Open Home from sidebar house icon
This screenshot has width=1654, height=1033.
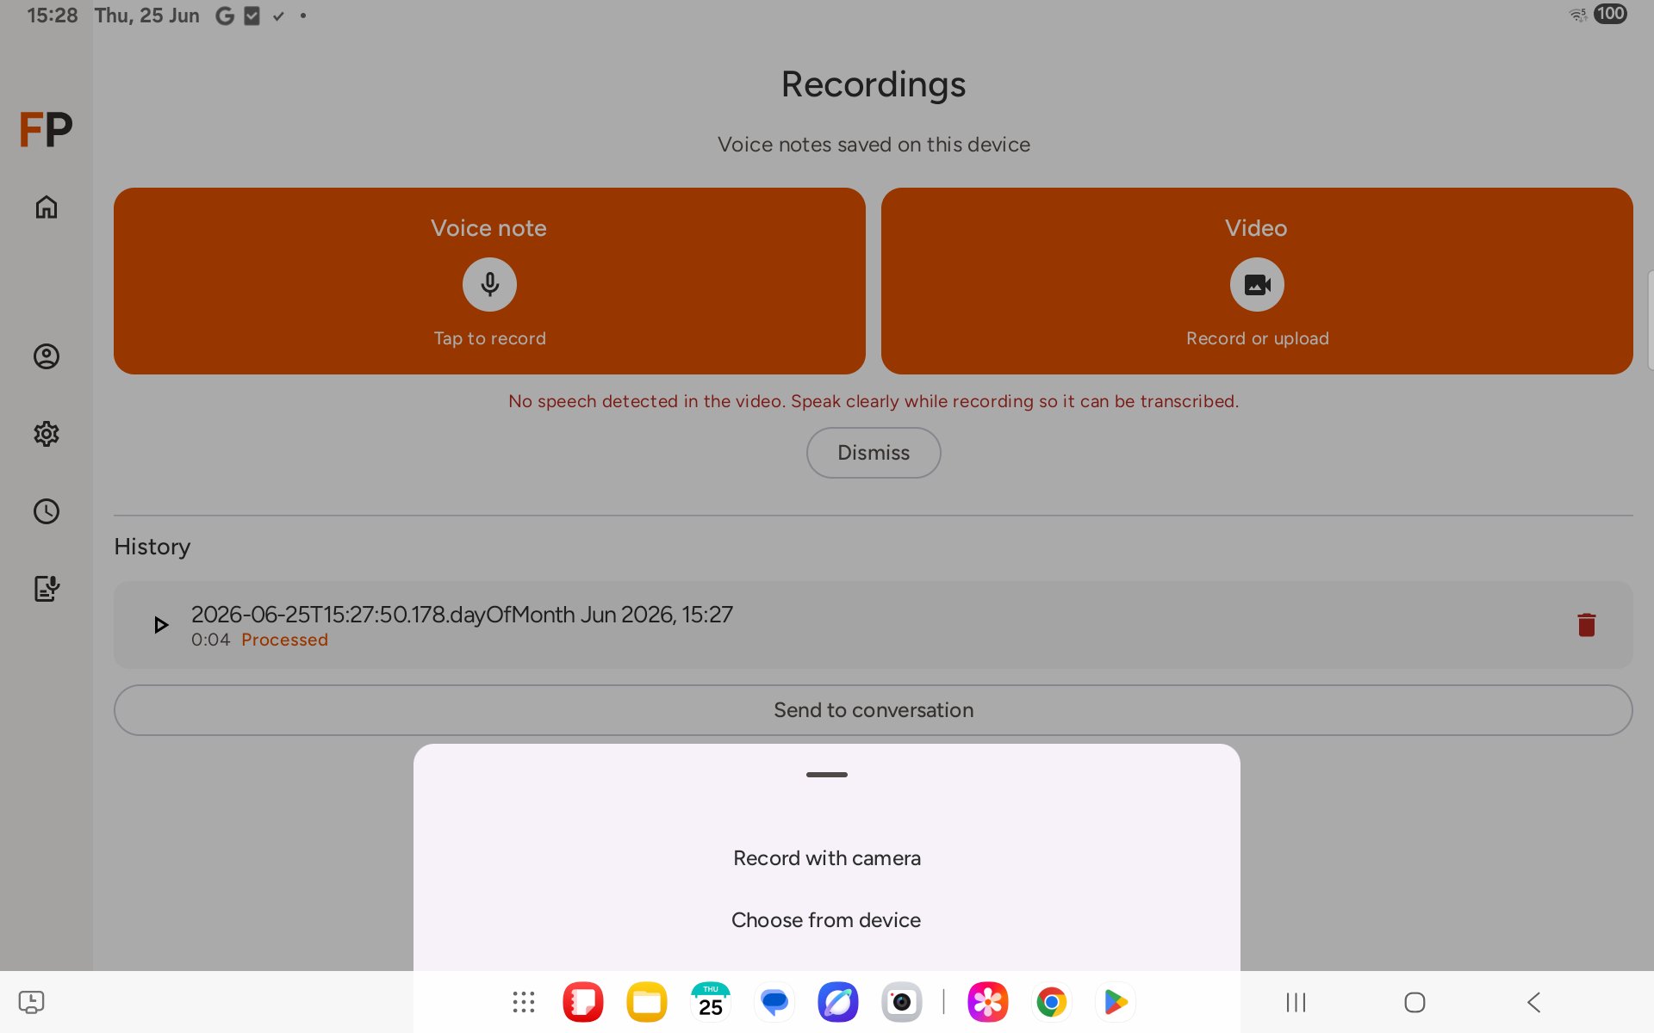47,207
